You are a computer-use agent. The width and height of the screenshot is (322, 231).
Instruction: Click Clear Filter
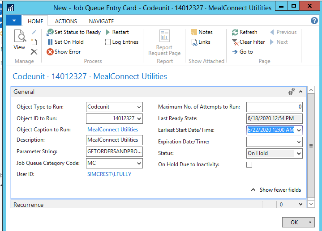click(x=248, y=42)
